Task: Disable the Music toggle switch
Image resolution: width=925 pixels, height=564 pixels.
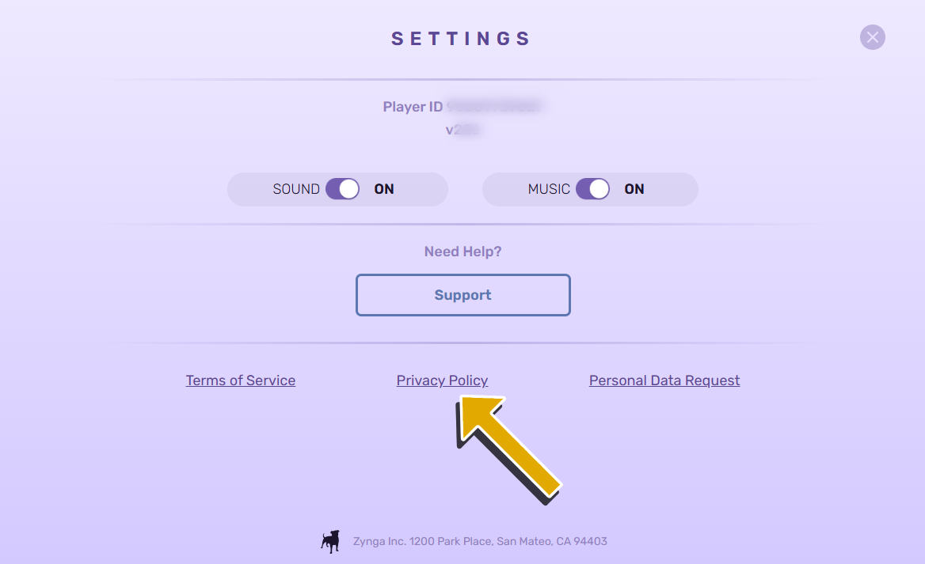Action: [x=592, y=189]
